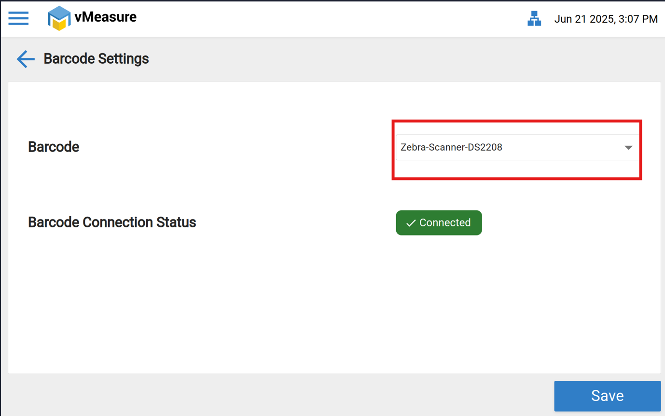Expand the barcode scanner dropdown arrow
665x416 pixels.
(x=628, y=148)
